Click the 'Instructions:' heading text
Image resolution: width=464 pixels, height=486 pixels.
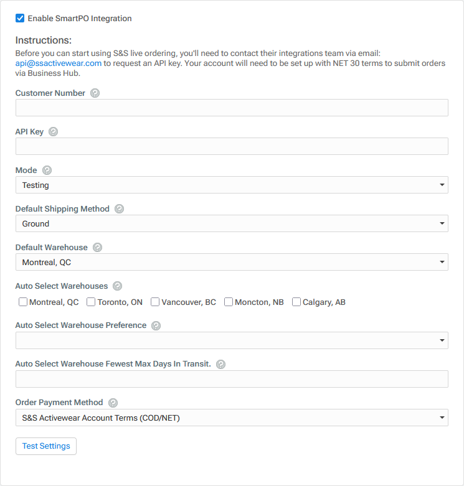[x=44, y=40]
